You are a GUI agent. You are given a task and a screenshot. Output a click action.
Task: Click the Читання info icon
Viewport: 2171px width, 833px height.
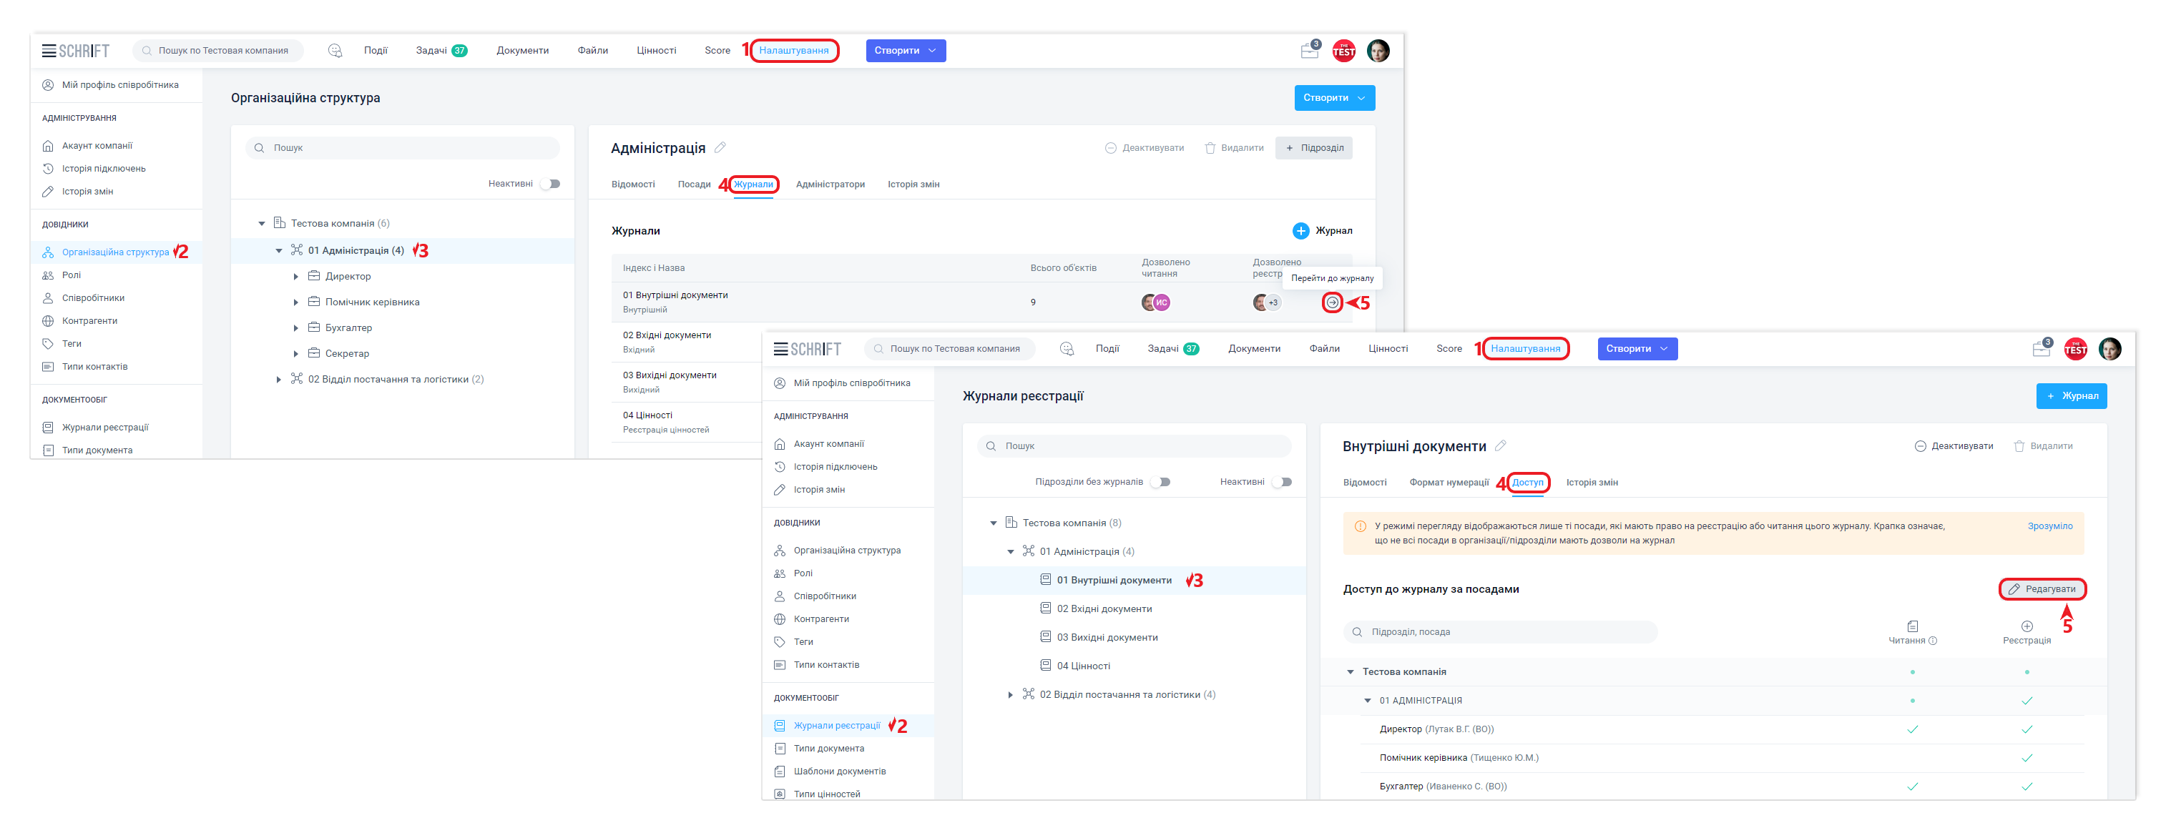1933,641
